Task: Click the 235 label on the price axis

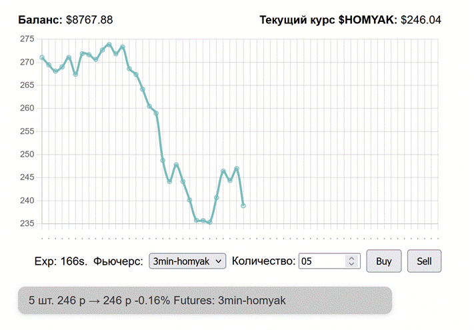Action: click(x=27, y=223)
